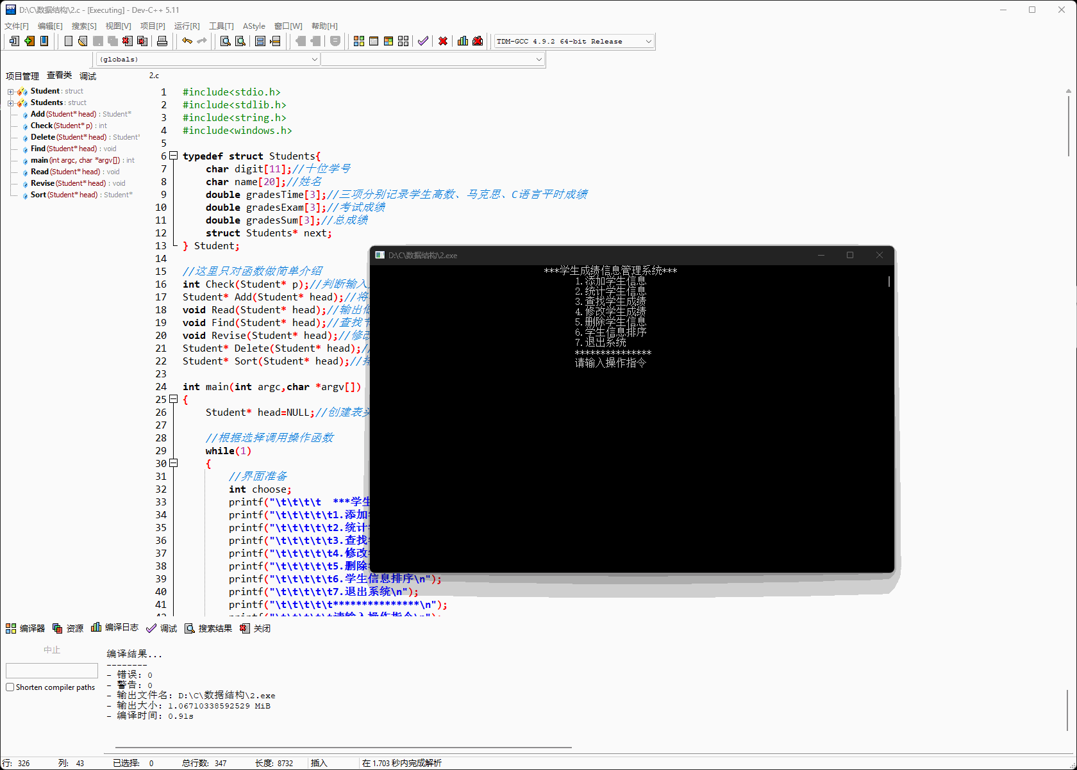
Task: Click the Save file toolbar icon
Action: point(98,41)
